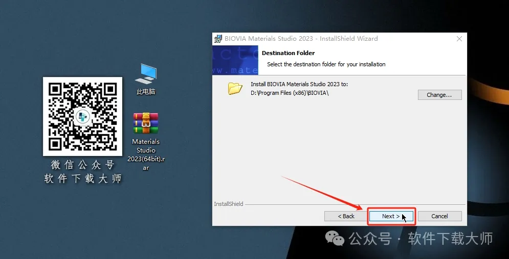The height and width of the screenshot is (259, 509).
Task: Click the 微信公众号 caption under QR code
Action: [x=82, y=165]
